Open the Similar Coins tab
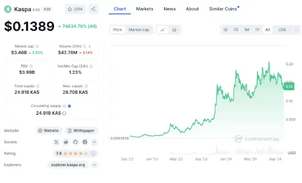302x183 pixels. coord(224,9)
